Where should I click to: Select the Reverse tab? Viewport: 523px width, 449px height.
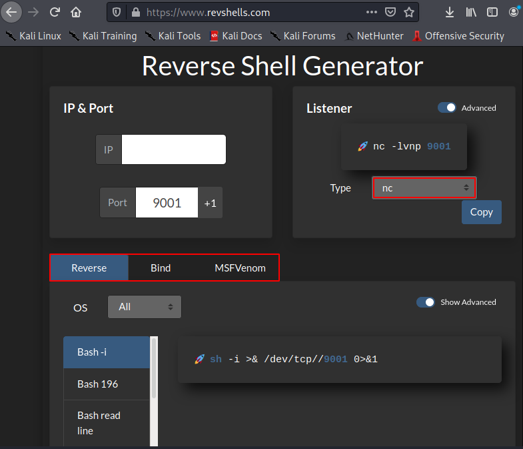(x=89, y=268)
